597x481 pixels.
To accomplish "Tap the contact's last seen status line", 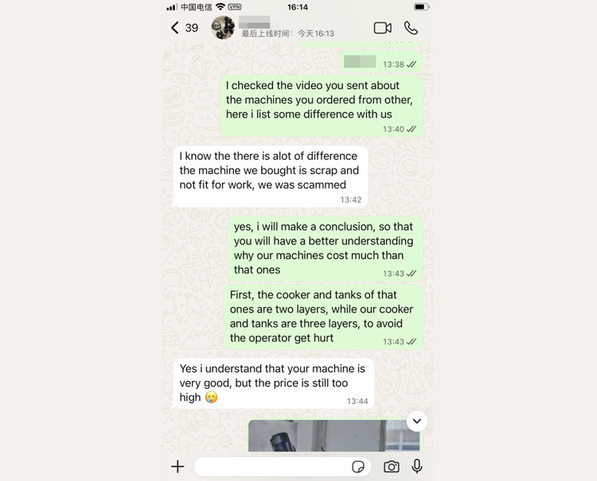I will (x=288, y=34).
